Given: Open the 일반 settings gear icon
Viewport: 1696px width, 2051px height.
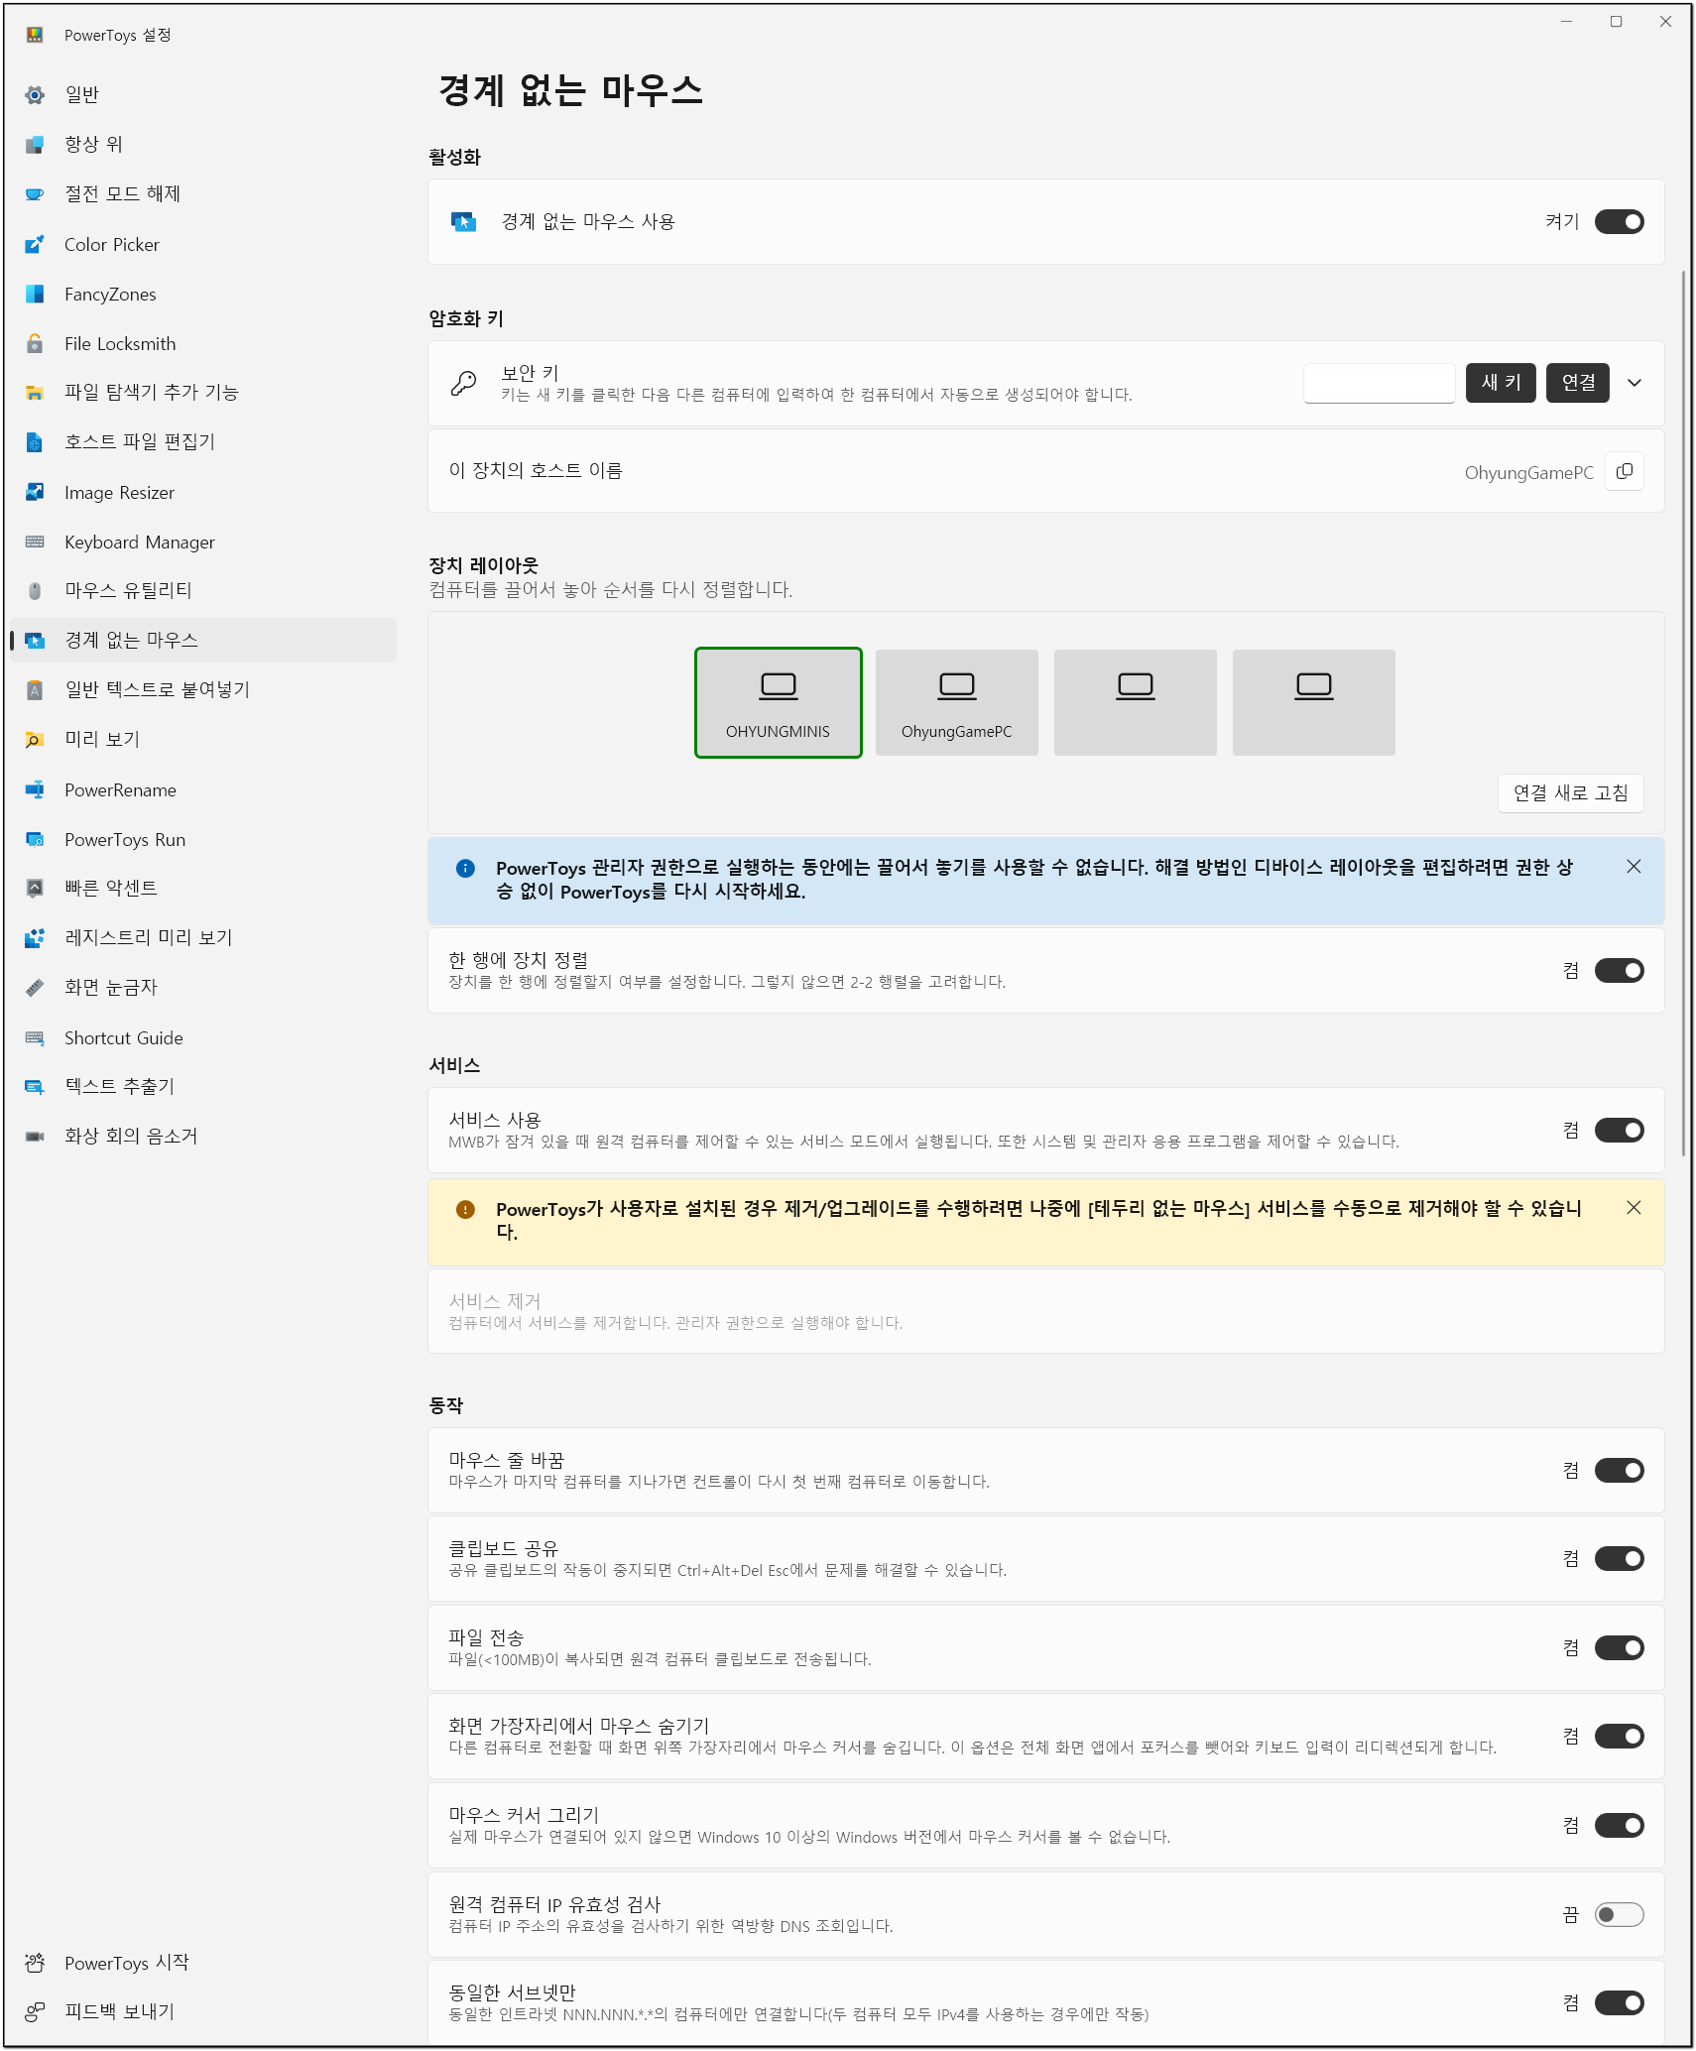Looking at the screenshot, I should tap(35, 95).
